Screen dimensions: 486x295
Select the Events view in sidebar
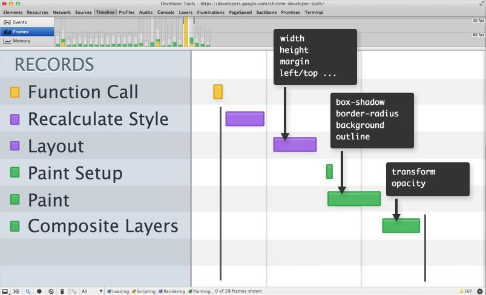(x=27, y=22)
